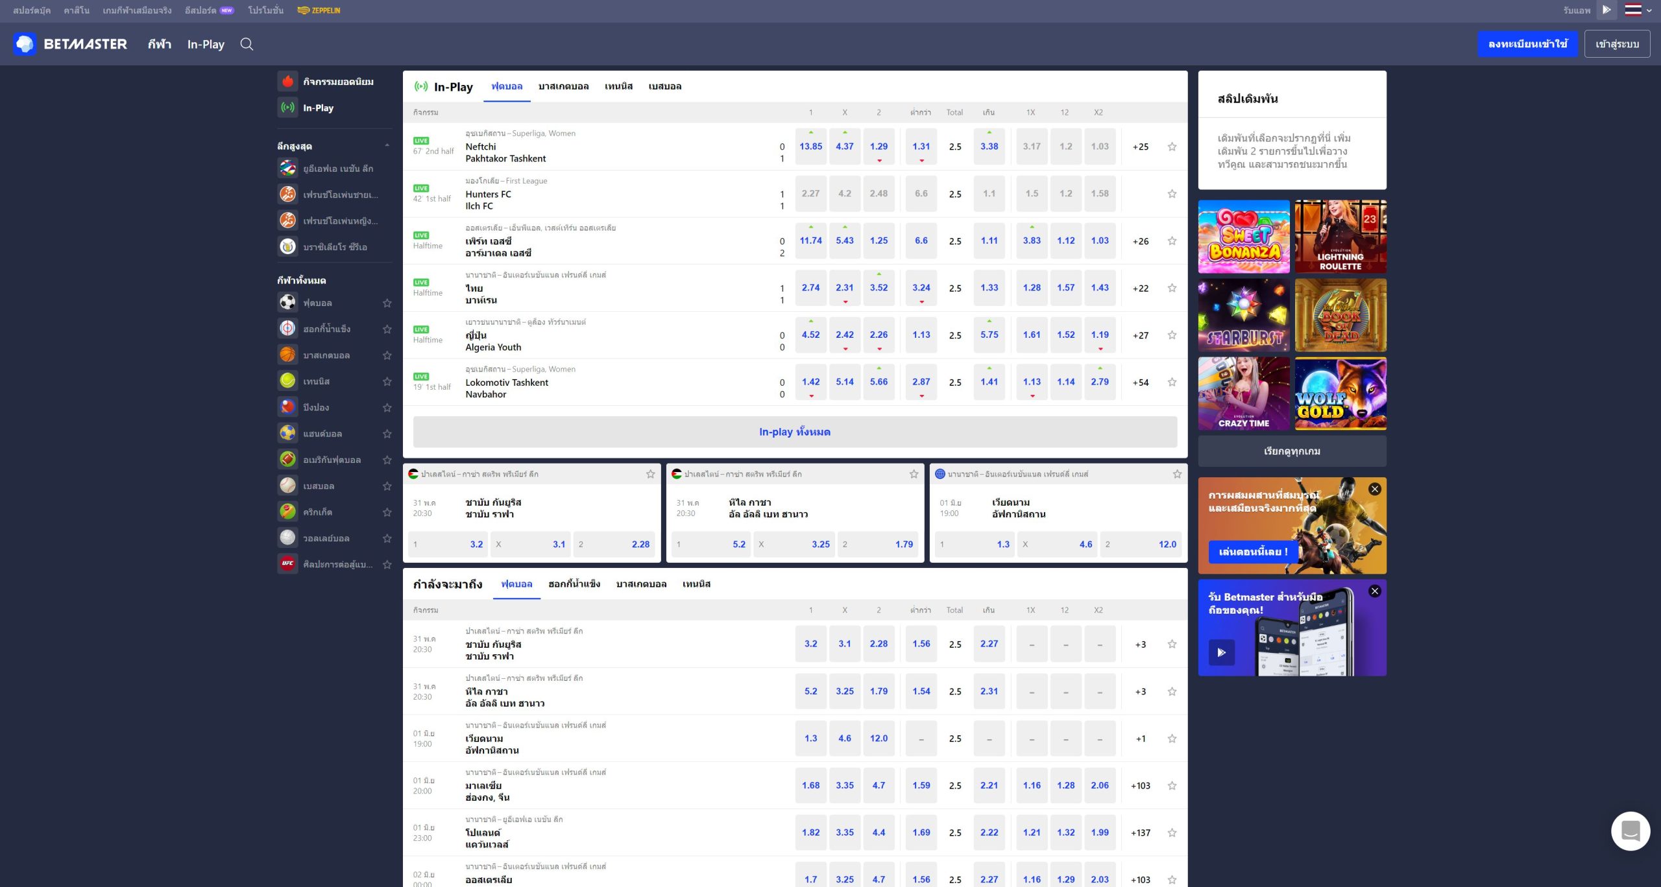Collapse the top leagues section arrow

coord(387,145)
